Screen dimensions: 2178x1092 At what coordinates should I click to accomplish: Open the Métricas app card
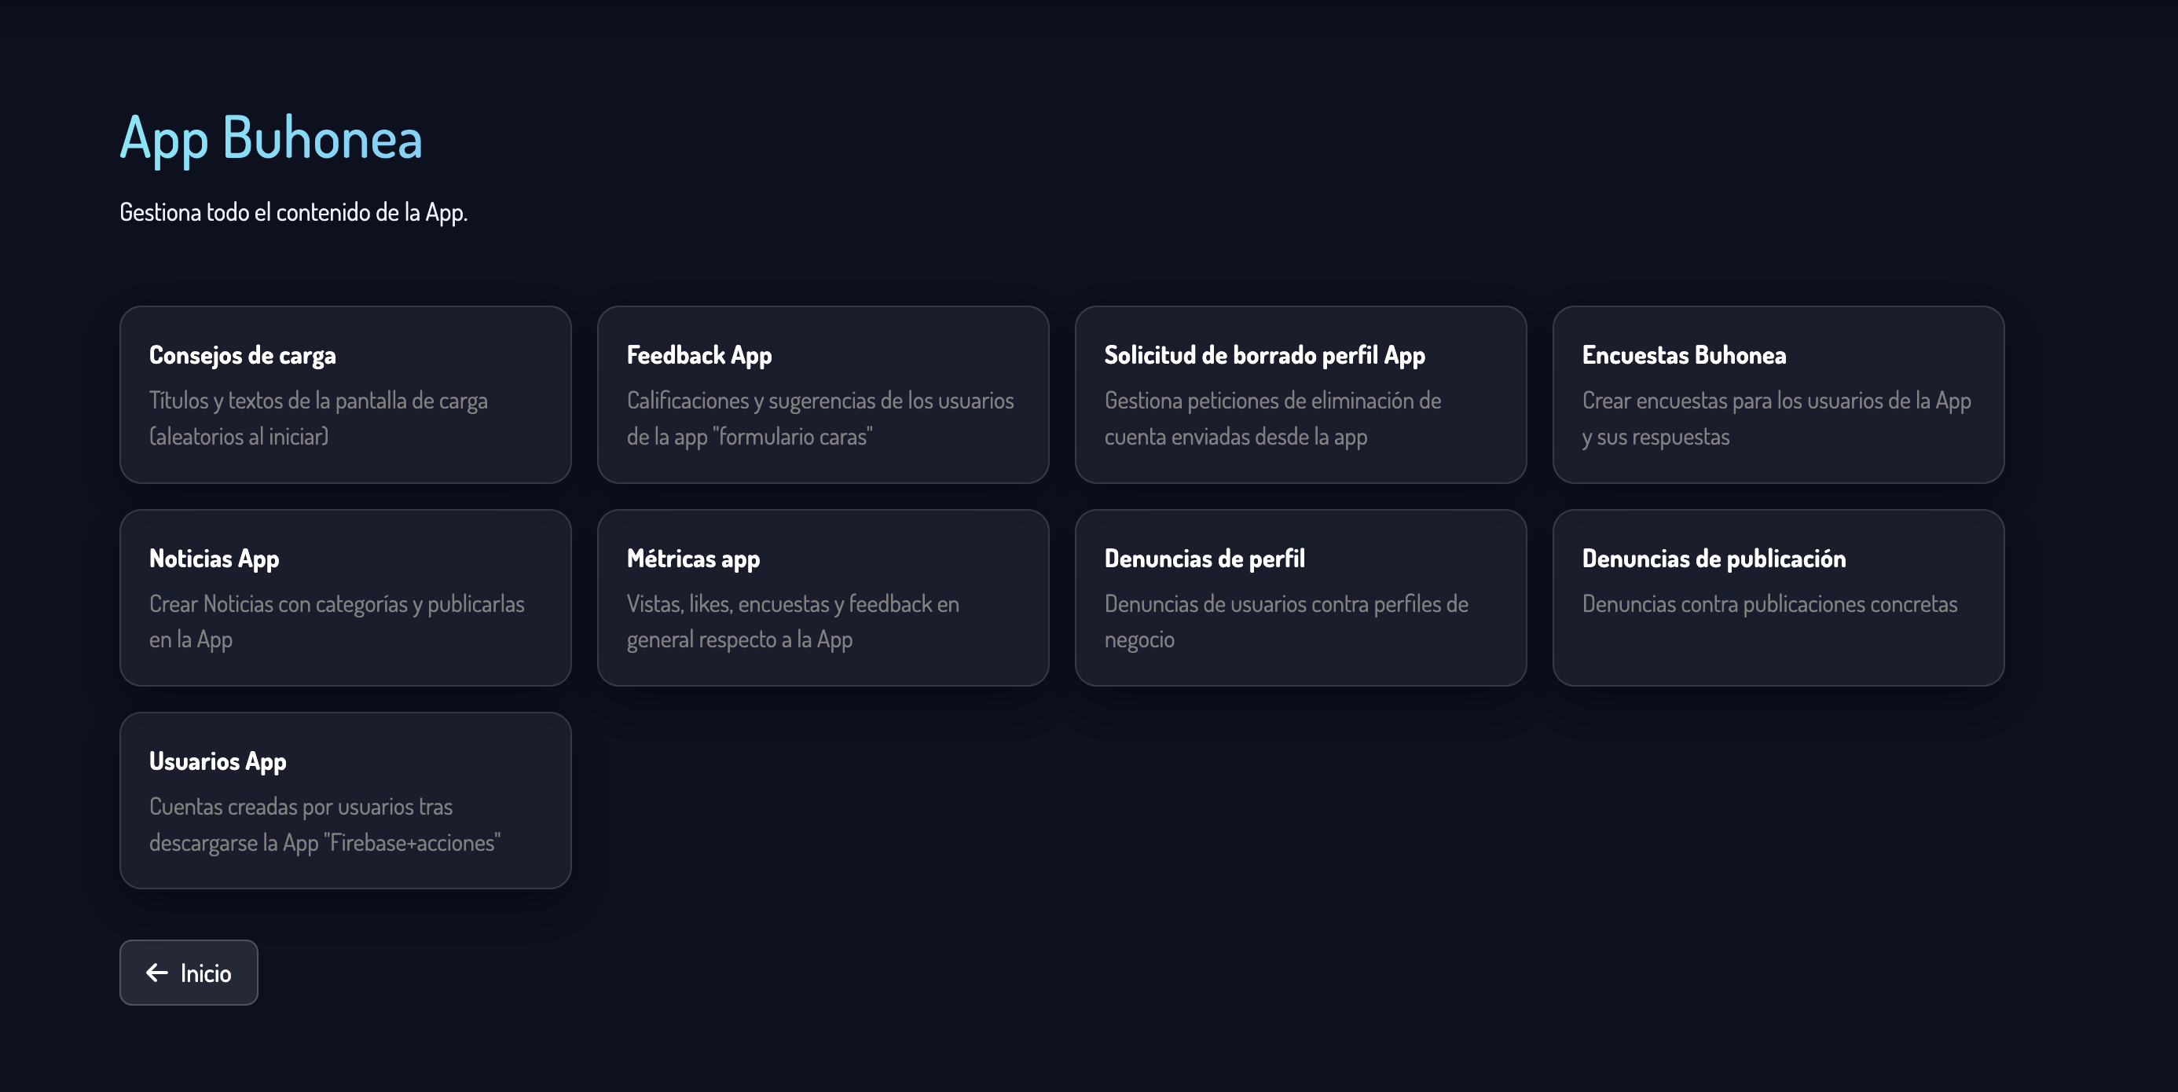point(823,598)
